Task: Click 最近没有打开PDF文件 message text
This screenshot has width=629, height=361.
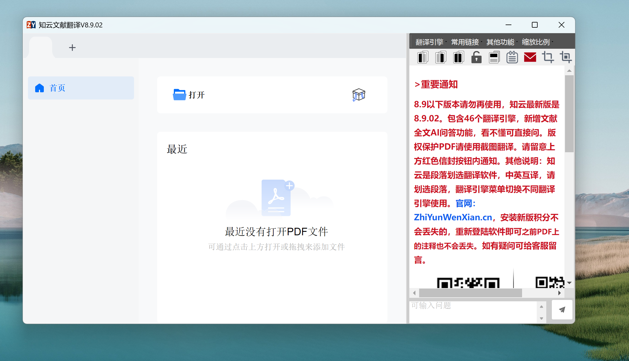Action: click(276, 232)
